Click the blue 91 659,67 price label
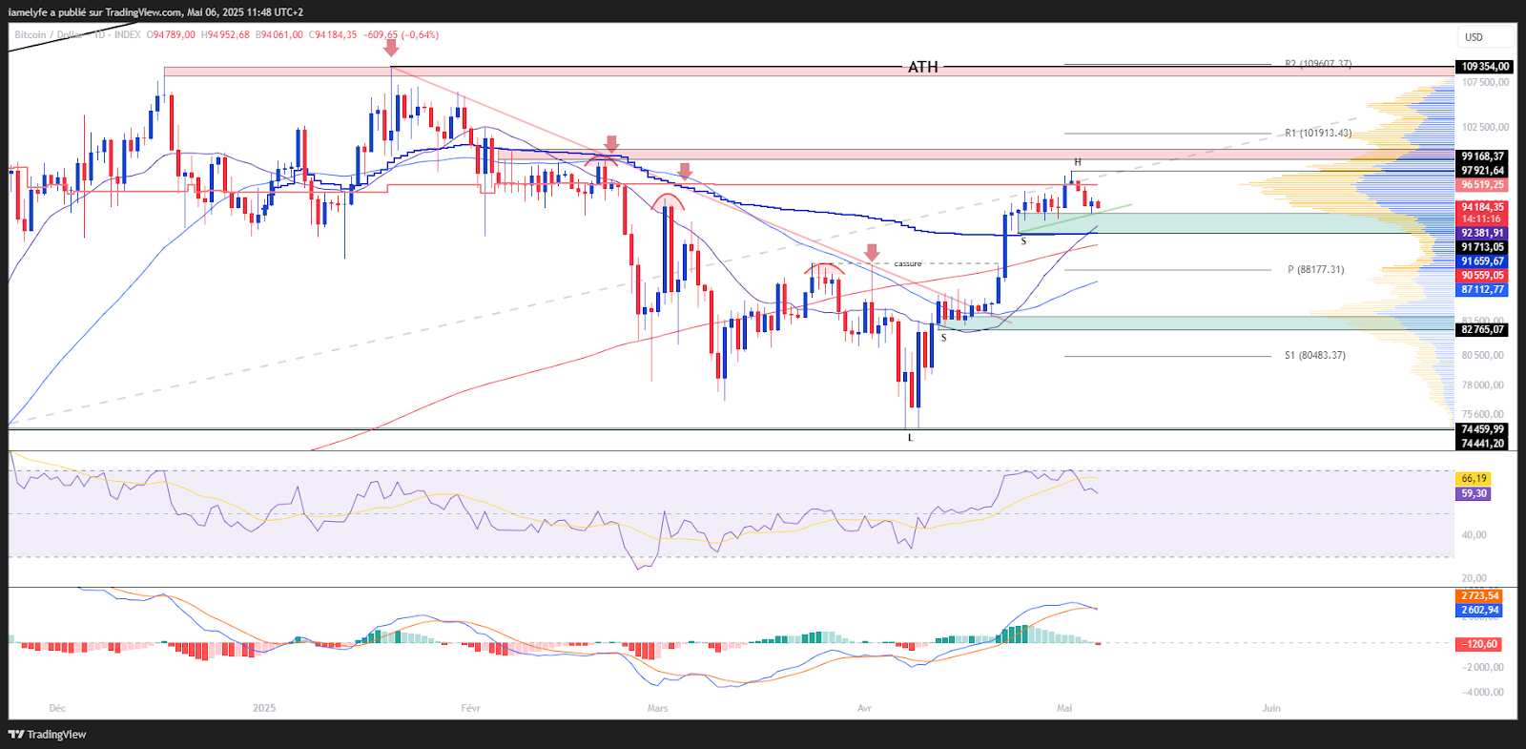1526x749 pixels. pos(1483,261)
